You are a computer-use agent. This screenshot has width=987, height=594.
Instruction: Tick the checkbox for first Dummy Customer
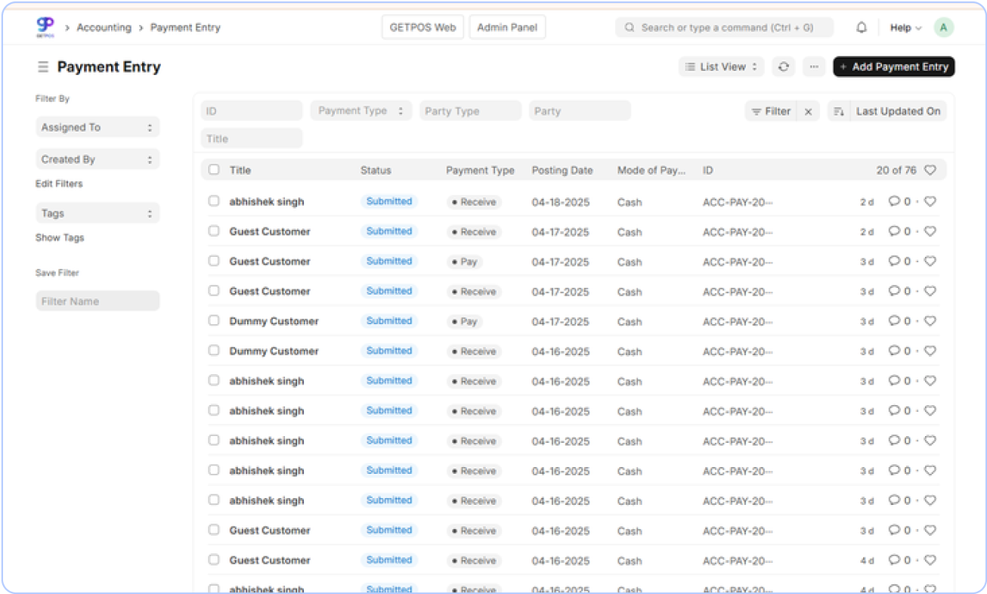click(x=214, y=320)
